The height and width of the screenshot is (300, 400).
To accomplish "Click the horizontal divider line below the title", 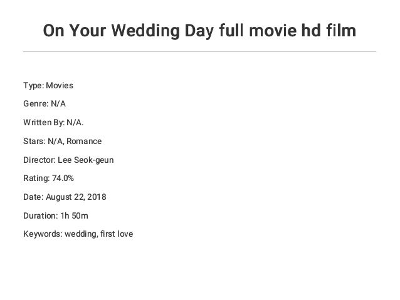I will coord(199,51).
